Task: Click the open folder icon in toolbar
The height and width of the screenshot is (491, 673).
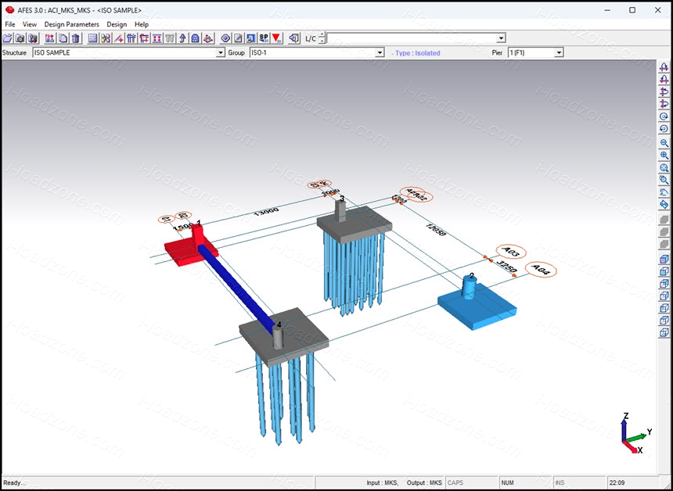Action: [7, 38]
